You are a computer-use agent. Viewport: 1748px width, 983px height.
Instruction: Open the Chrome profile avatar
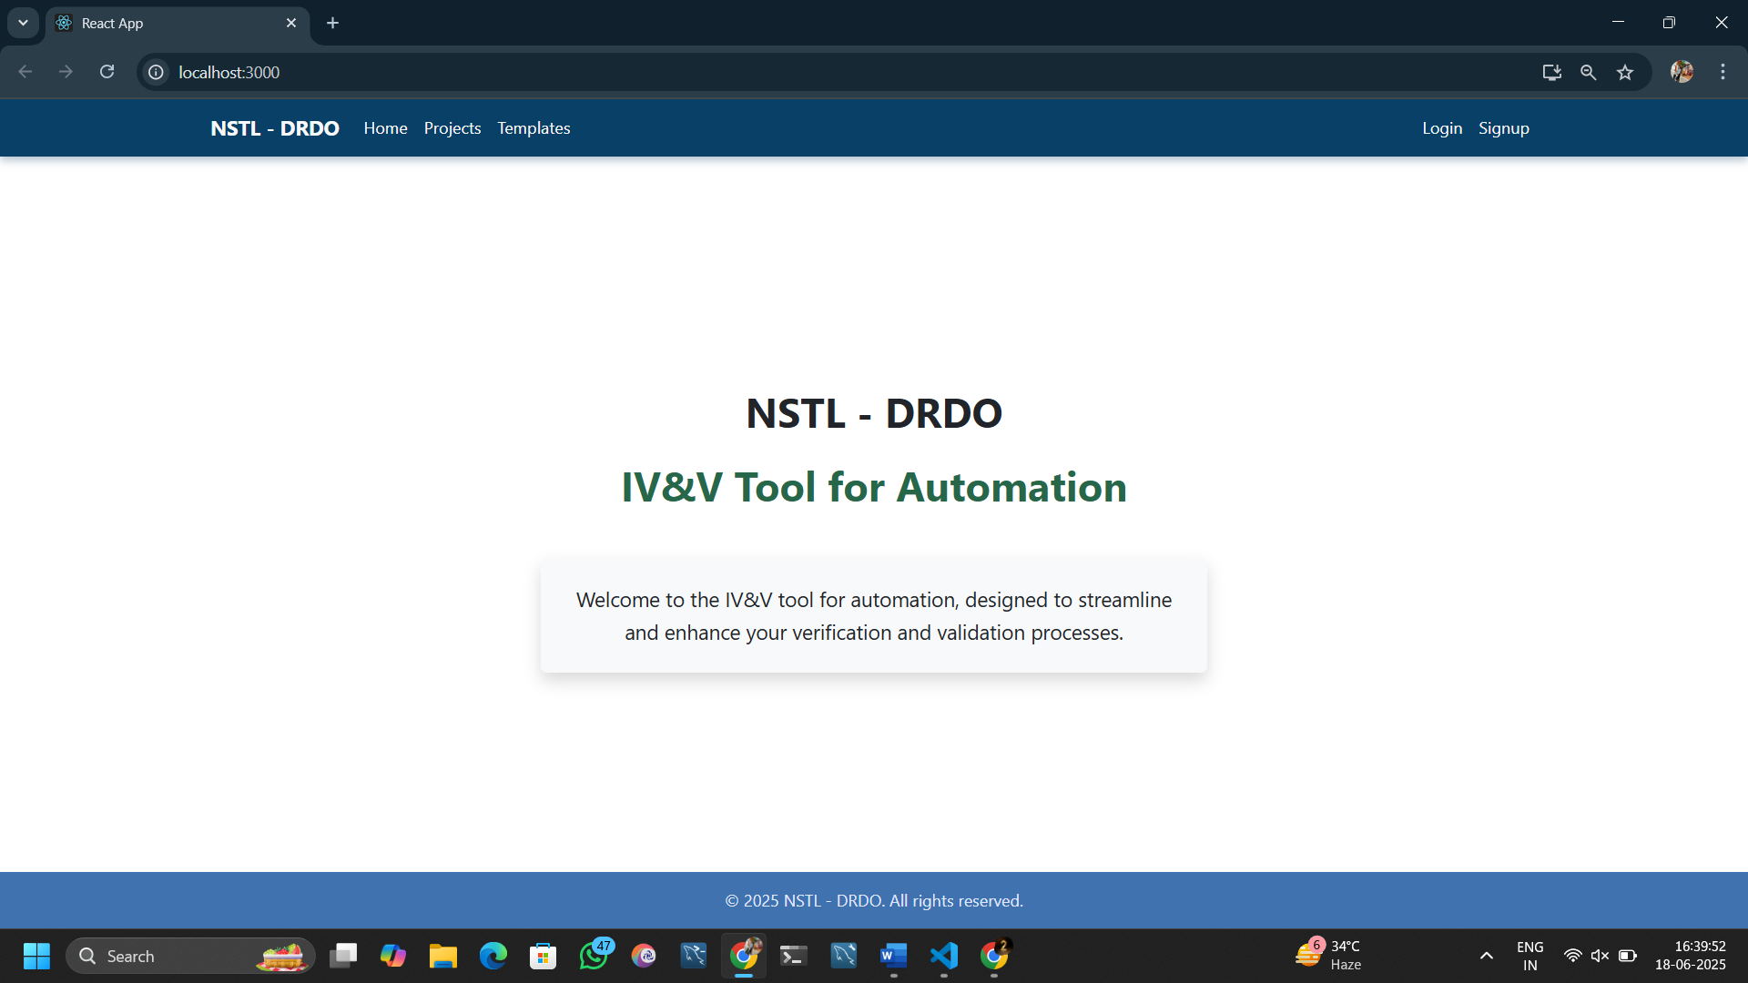point(1682,72)
